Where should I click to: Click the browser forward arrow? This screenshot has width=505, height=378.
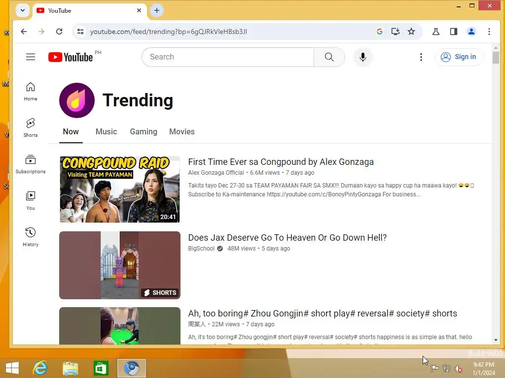click(41, 31)
